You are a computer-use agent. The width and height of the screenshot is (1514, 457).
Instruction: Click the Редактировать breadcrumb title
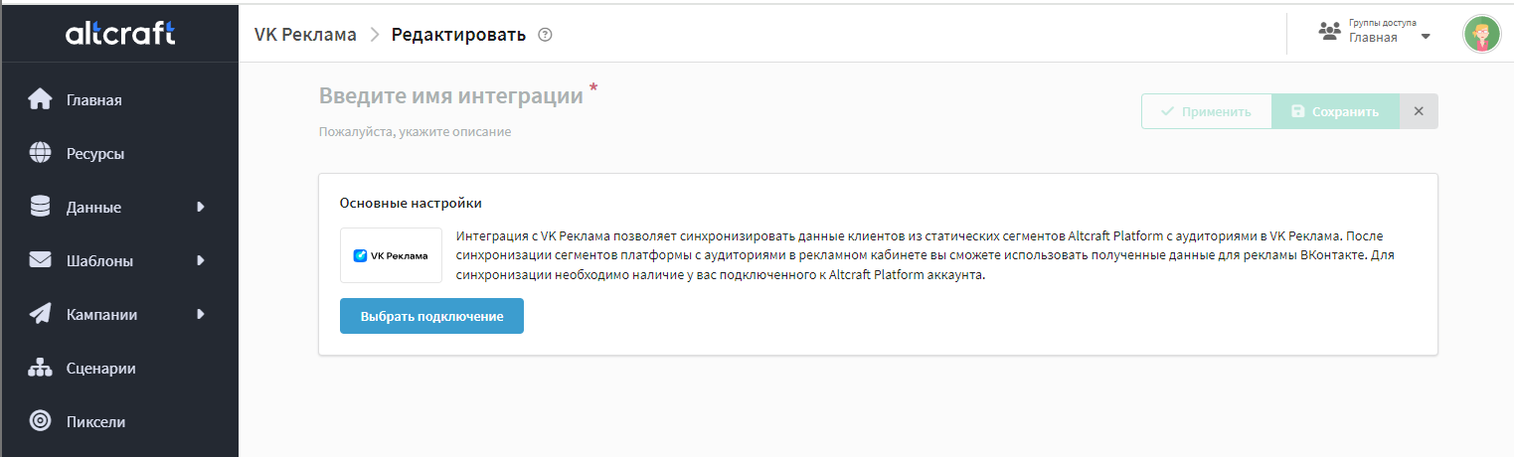458,35
